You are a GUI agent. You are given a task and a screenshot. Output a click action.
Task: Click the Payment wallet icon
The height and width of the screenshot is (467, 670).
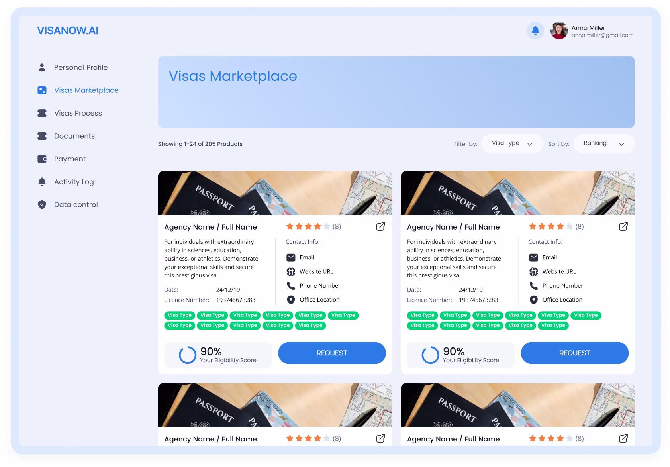pyautogui.click(x=42, y=159)
